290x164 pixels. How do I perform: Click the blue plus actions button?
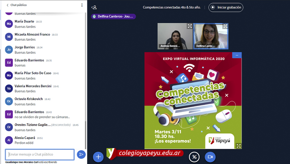point(98,157)
